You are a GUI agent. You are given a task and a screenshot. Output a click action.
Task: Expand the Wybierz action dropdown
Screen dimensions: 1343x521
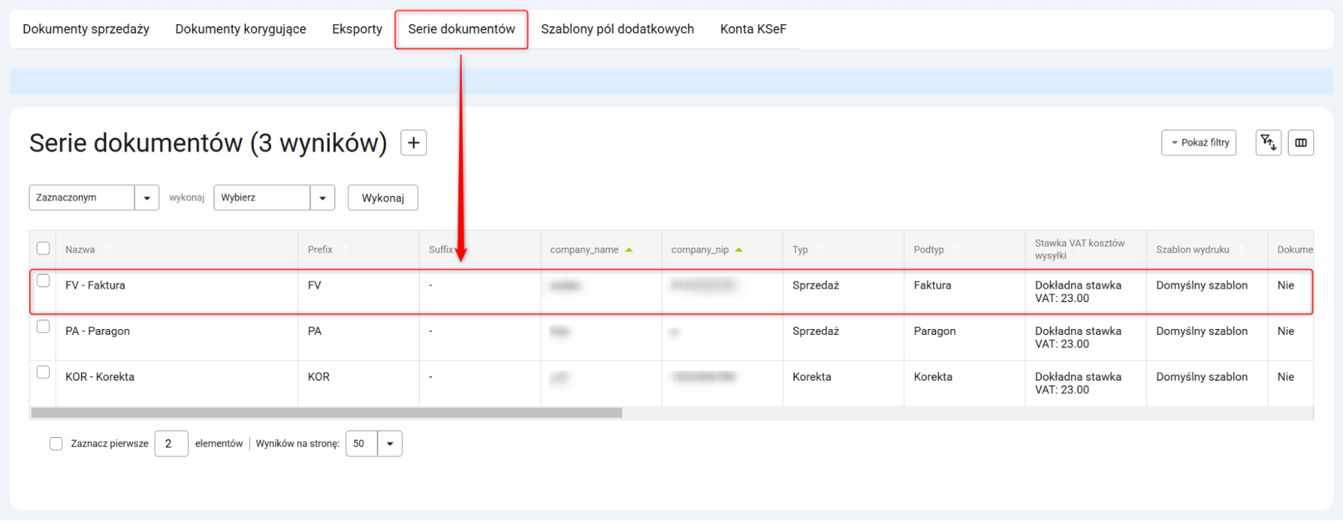point(322,198)
